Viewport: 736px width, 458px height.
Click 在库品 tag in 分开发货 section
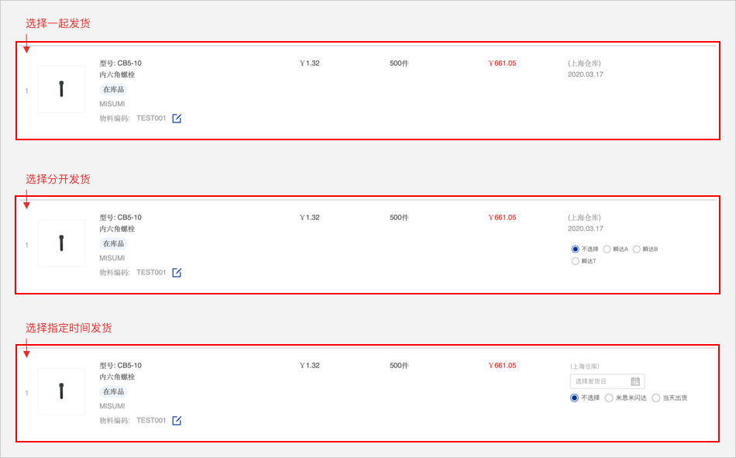point(113,244)
